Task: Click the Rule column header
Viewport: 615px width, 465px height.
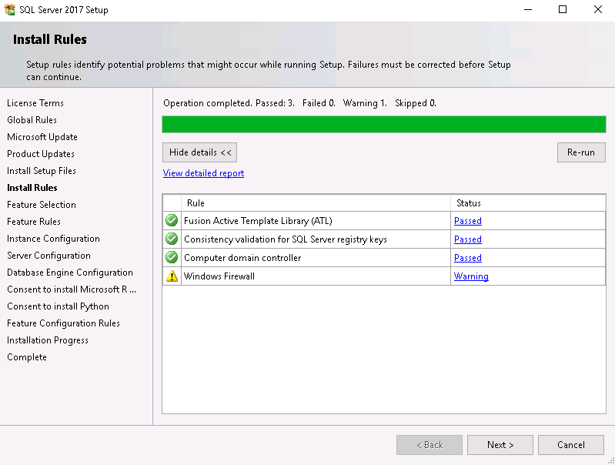Action: 316,203
